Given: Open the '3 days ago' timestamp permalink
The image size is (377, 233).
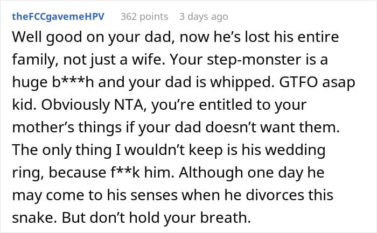Looking at the screenshot, I should click(x=204, y=17).
